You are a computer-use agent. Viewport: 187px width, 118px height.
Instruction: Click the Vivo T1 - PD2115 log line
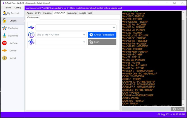[x=131, y=57]
